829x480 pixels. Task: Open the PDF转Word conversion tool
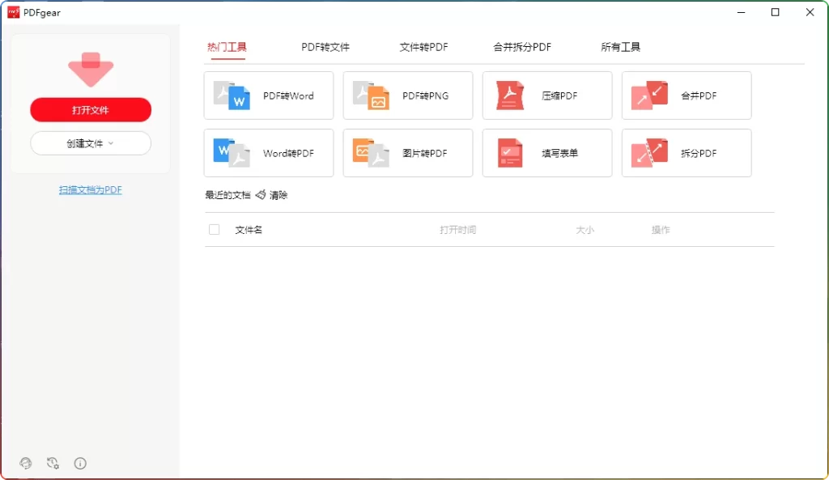268,95
